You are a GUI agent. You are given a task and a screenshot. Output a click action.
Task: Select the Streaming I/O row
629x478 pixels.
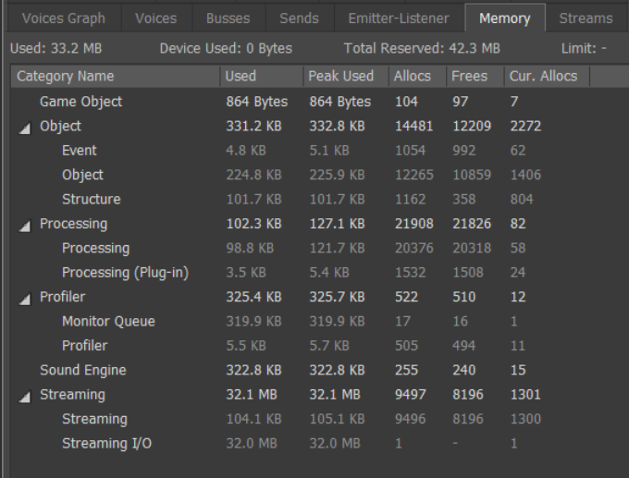tap(106, 444)
